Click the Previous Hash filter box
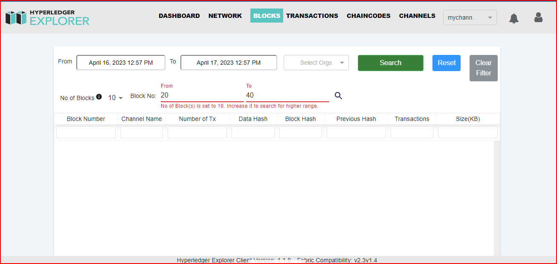Screen dimensions: 557x264 point(356,132)
